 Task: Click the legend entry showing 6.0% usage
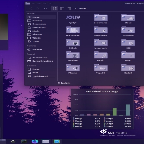point(87,121)
